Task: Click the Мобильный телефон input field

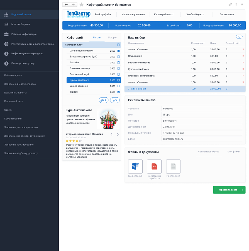Action: click(202, 133)
